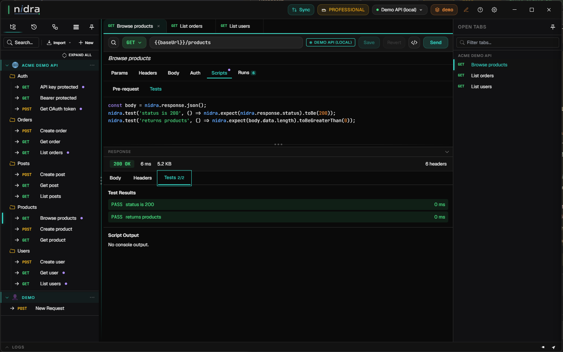
Task: Click the code snippet icon next to Send
Action: pos(414,43)
